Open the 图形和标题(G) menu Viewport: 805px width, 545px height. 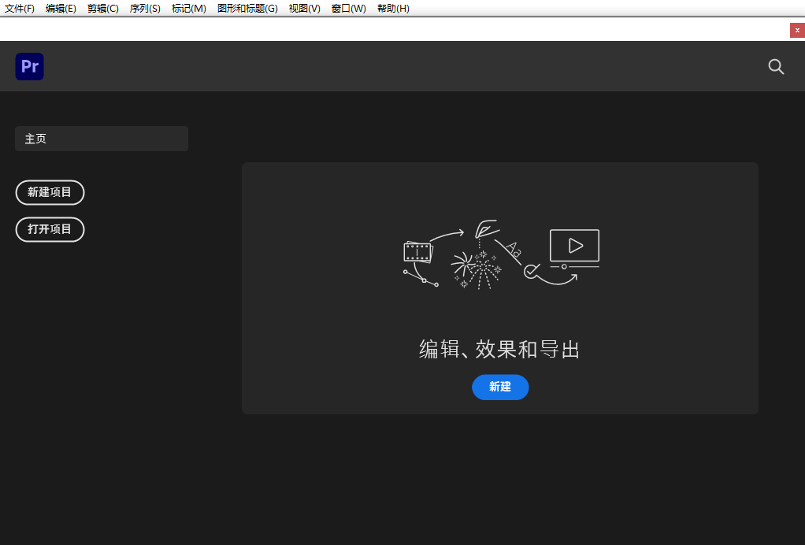[x=247, y=9]
